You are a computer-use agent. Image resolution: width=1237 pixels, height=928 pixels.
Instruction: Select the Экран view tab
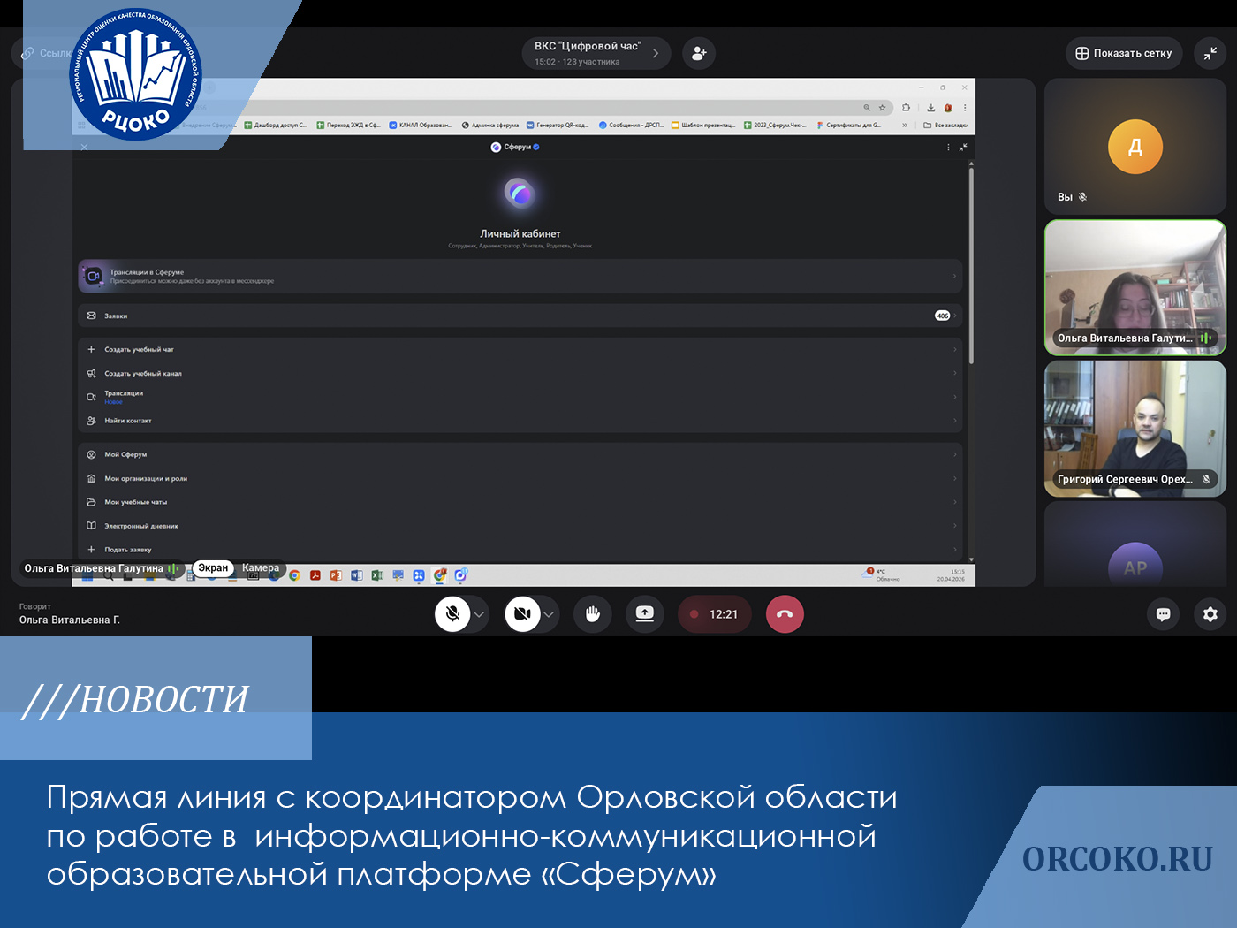(x=213, y=568)
